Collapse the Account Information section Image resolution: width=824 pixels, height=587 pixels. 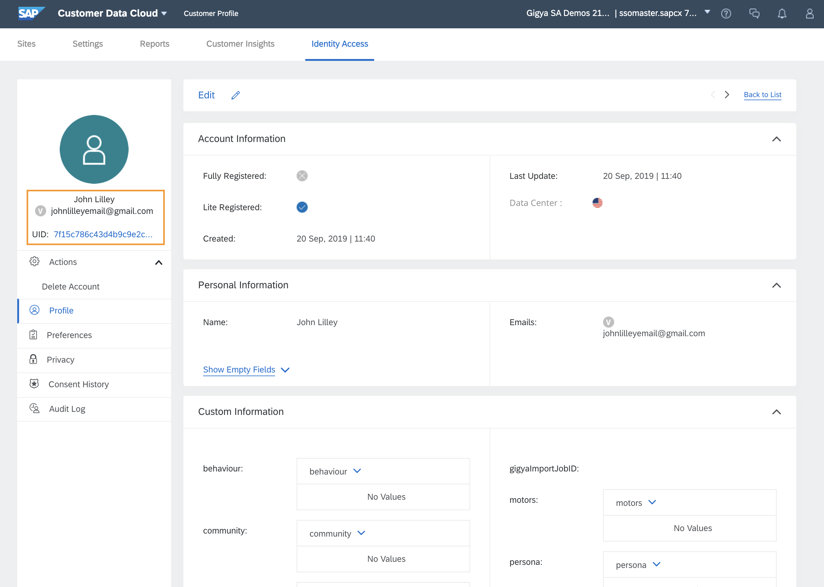click(776, 139)
